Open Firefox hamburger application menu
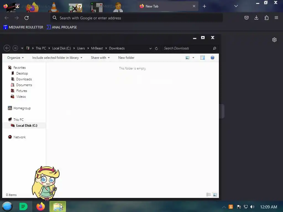The height and width of the screenshot is (212, 283). pos(276,18)
